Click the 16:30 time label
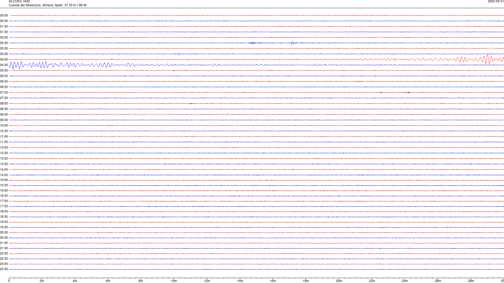The height and width of the screenshot is (283, 504). pos(4,196)
